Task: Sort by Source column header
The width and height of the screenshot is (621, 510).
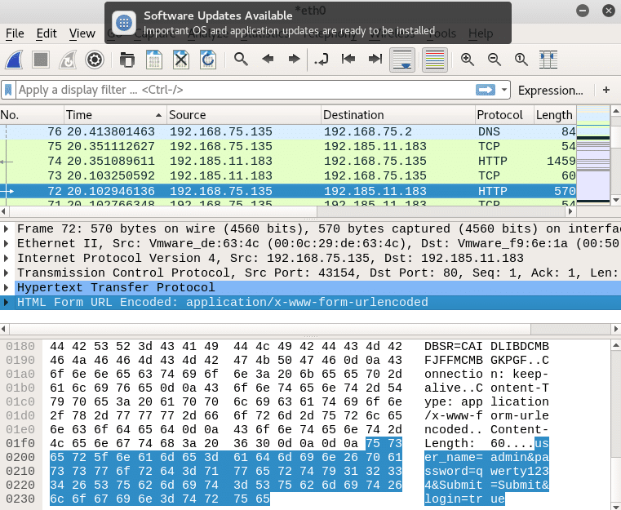Action: (243, 115)
